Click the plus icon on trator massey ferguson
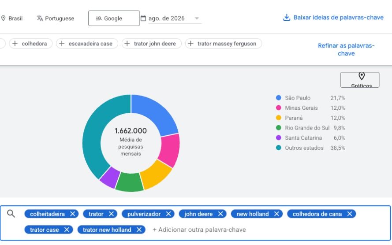 click(x=190, y=44)
